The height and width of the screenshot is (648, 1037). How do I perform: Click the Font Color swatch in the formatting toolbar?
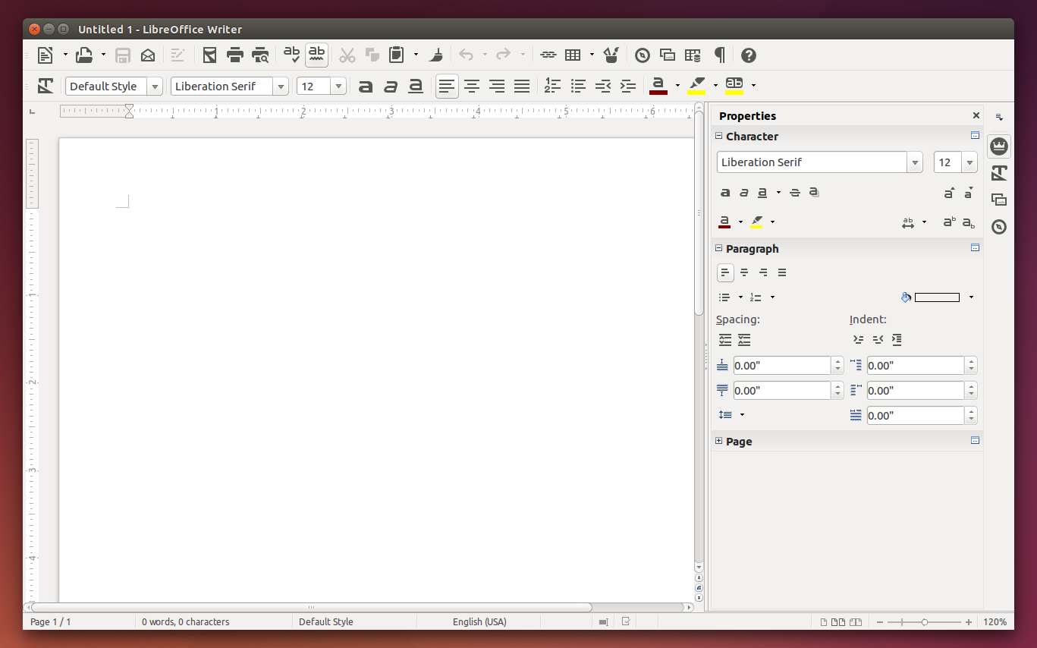click(658, 86)
